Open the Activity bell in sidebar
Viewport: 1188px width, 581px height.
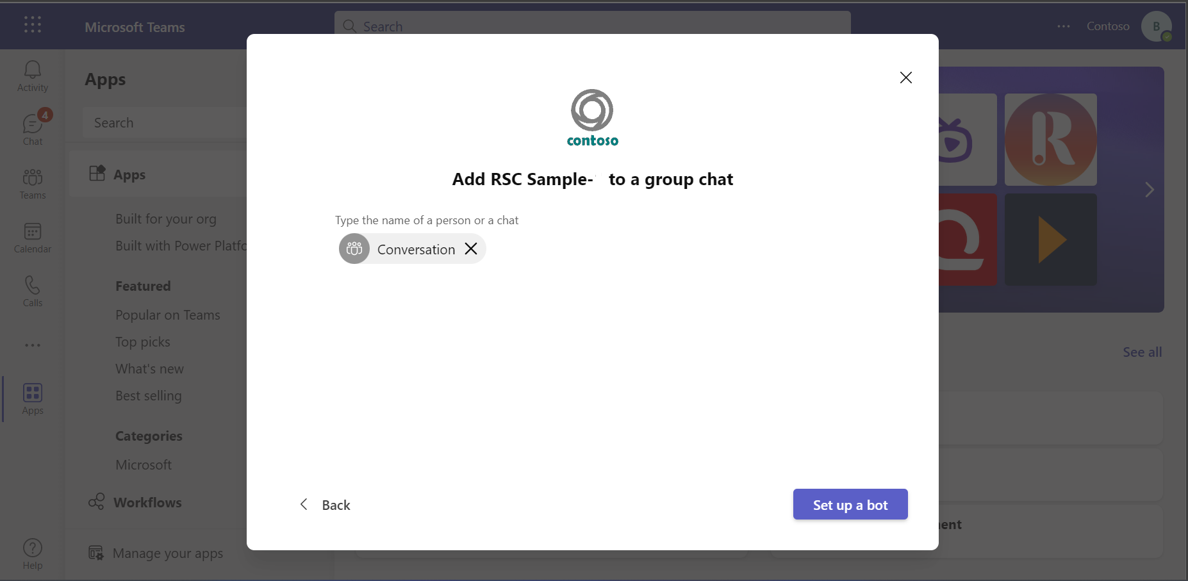[x=33, y=76]
